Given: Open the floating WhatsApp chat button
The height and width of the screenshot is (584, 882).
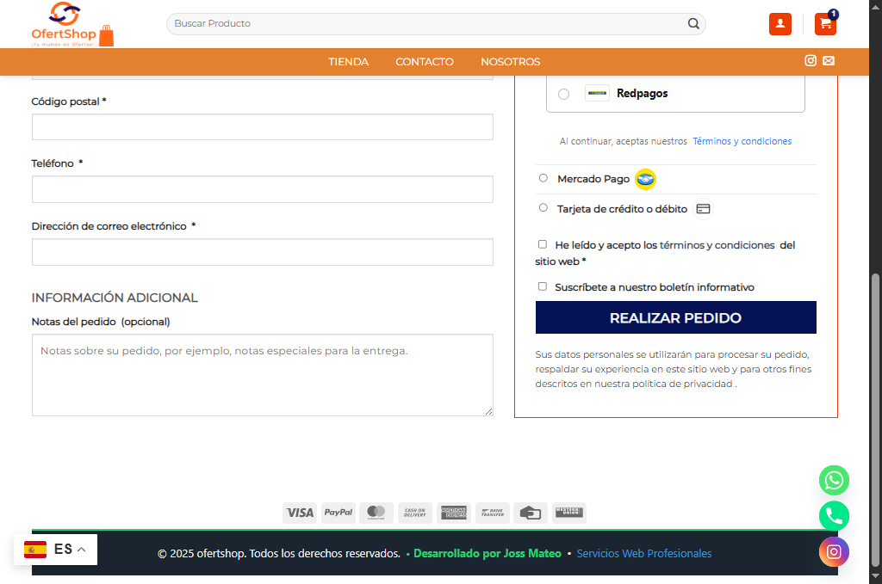Looking at the screenshot, I should point(833,480).
